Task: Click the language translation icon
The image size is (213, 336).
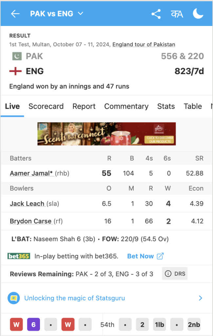Action: coord(177,14)
